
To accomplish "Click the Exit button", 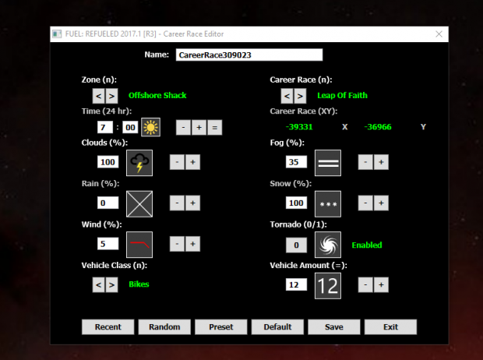I will (390, 326).
